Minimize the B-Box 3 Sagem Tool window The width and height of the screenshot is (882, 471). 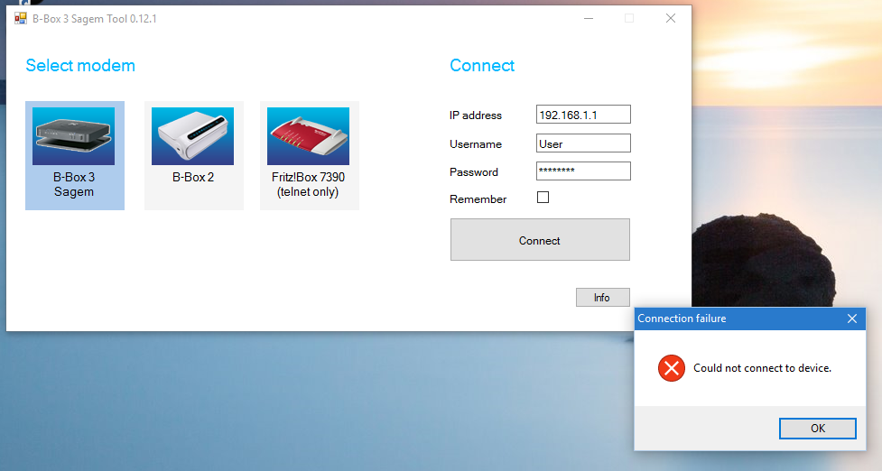coord(588,18)
